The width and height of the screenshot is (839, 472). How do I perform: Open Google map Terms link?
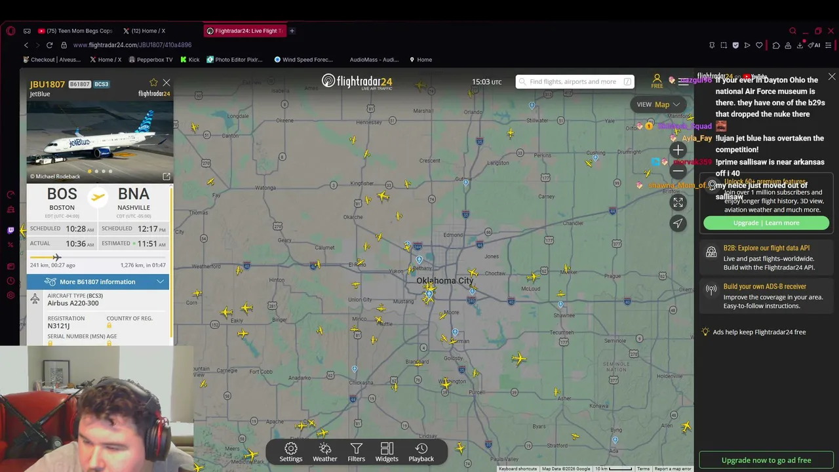click(x=643, y=469)
